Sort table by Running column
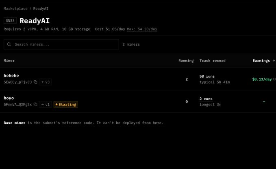Screen dimensions: 276x169 [x=186, y=61]
